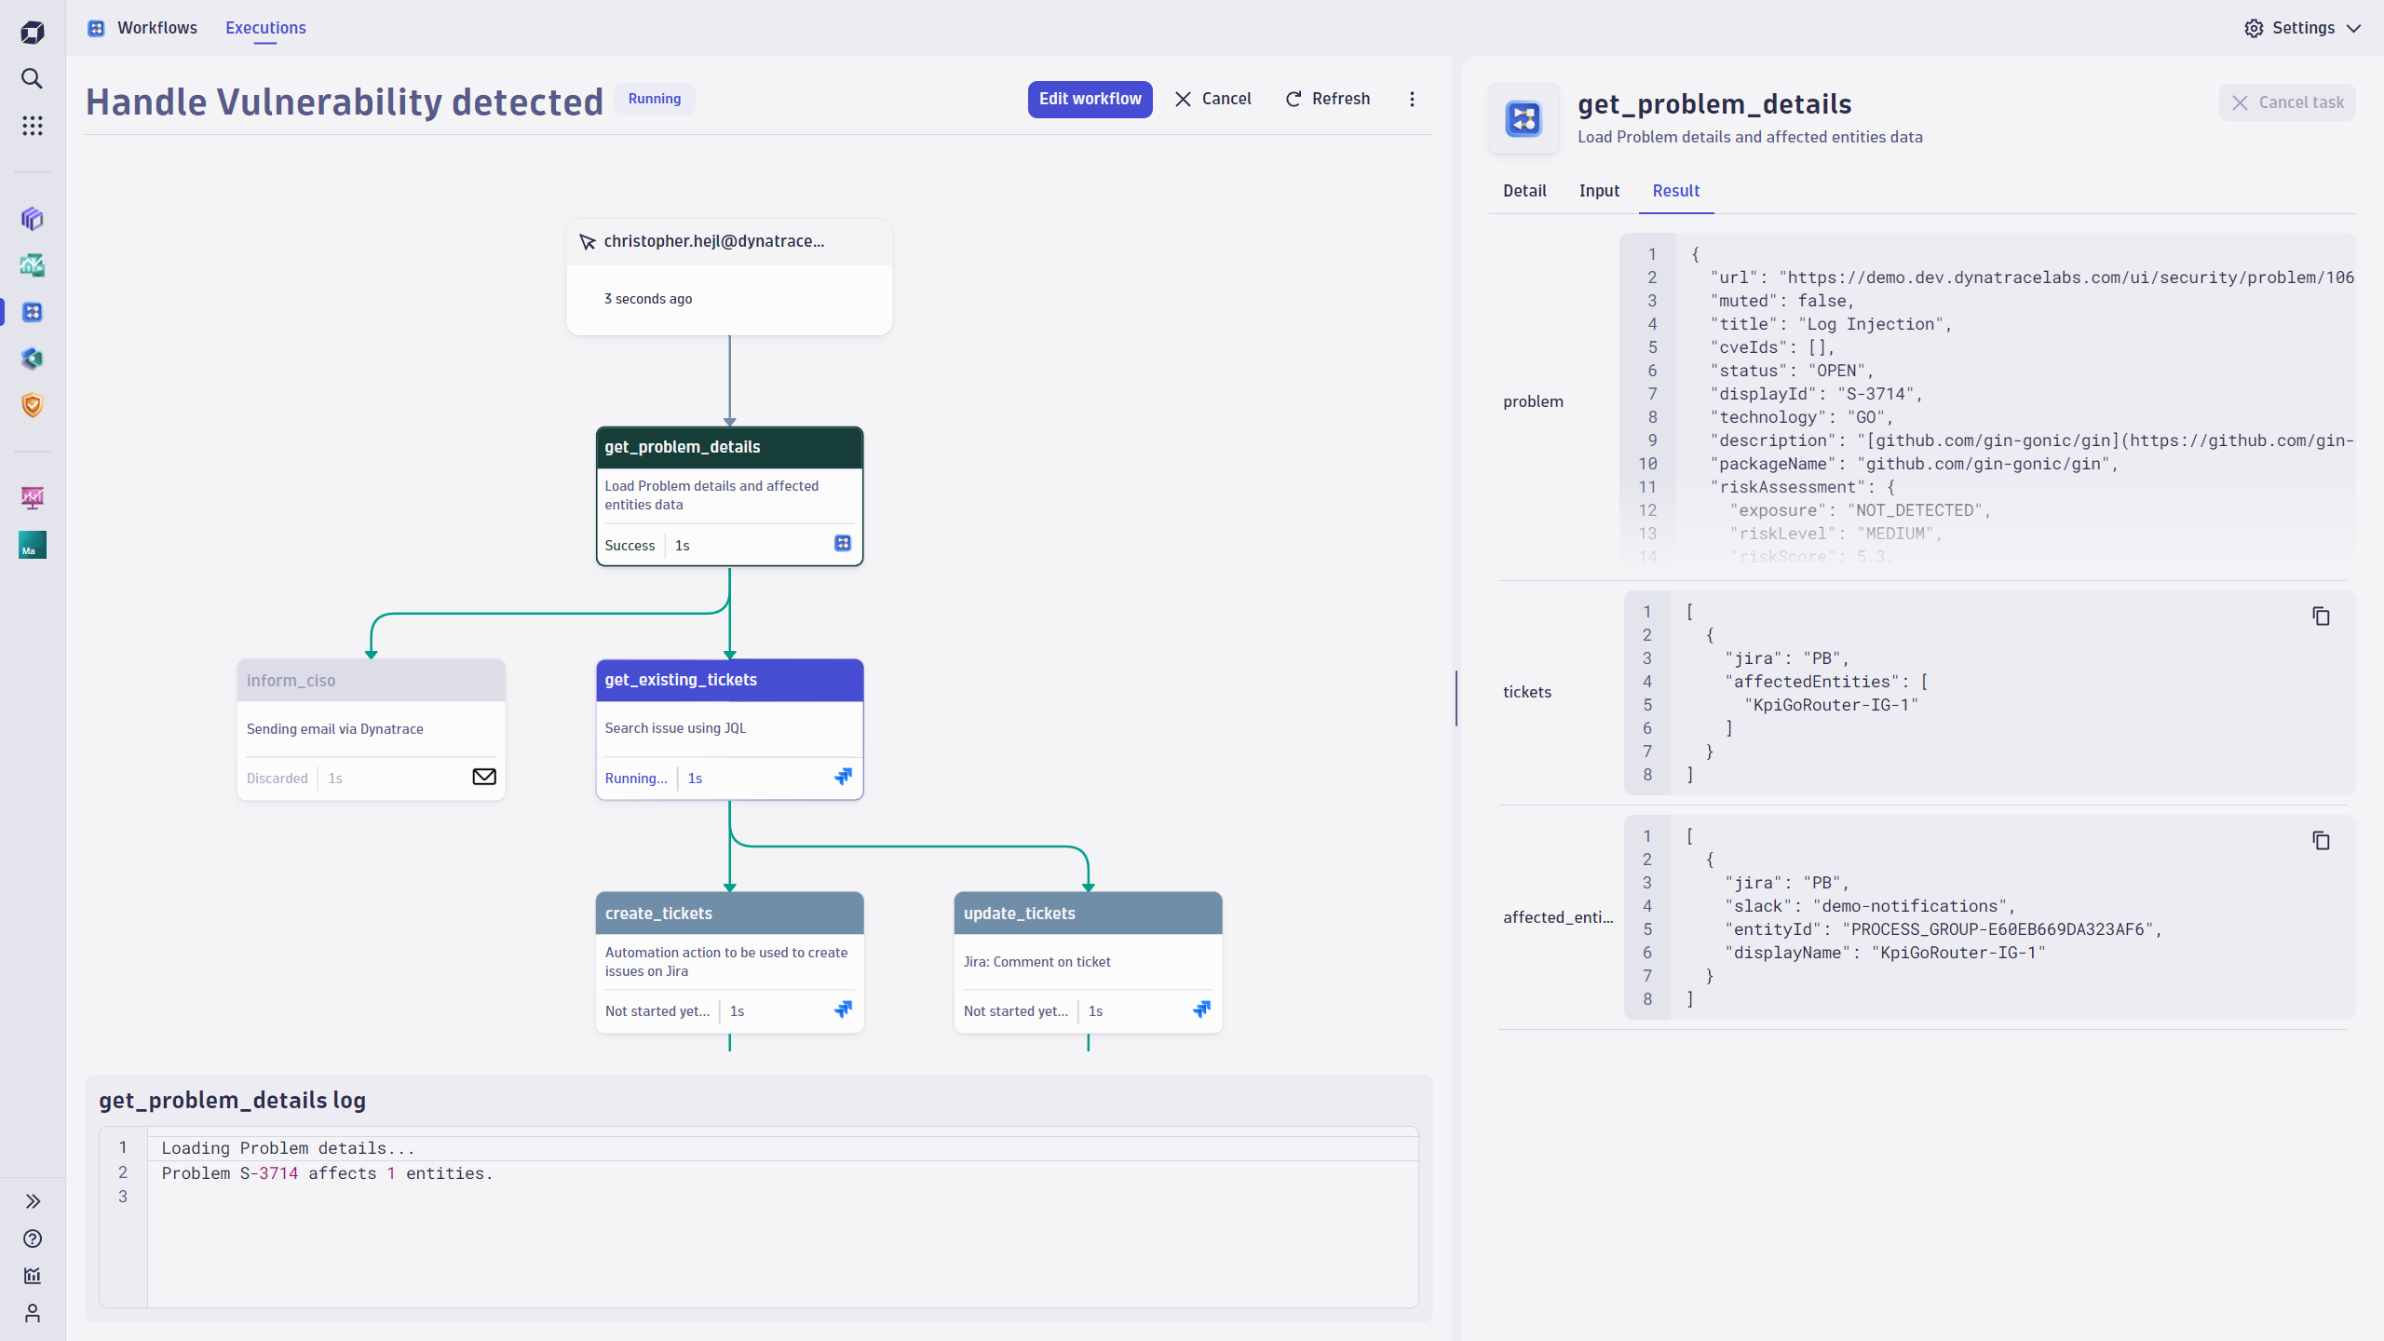Click the Running status badge
Image resolution: width=2384 pixels, height=1341 pixels.
tap(655, 99)
